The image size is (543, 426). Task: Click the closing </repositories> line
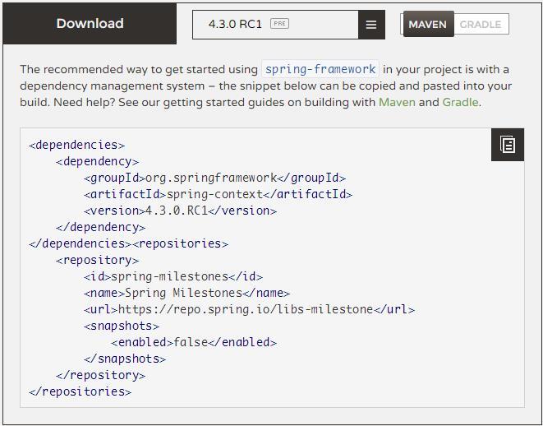(x=81, y=391)
